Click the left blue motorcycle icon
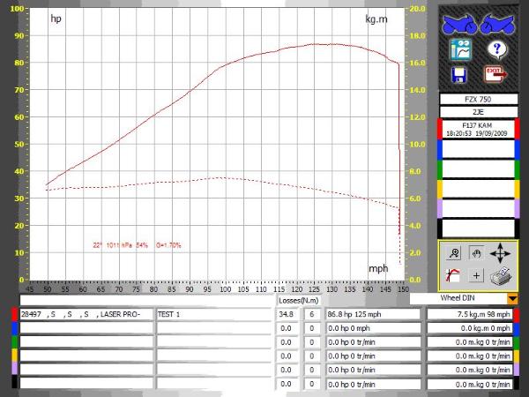529x397 pixels. click(x=458, y=21)
